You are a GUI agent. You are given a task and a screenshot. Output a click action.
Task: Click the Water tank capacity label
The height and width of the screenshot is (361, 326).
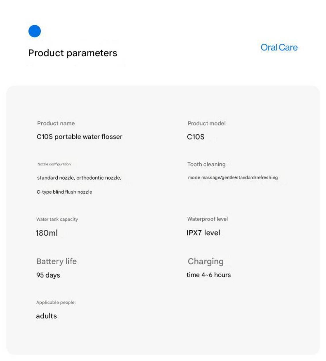click(x=57, y=219)
